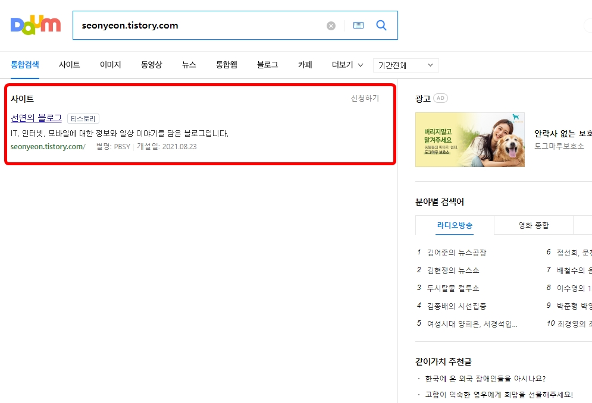Open the 카페 tab
This screenshot has height=403, width=592.
click(x=305, y=65)
